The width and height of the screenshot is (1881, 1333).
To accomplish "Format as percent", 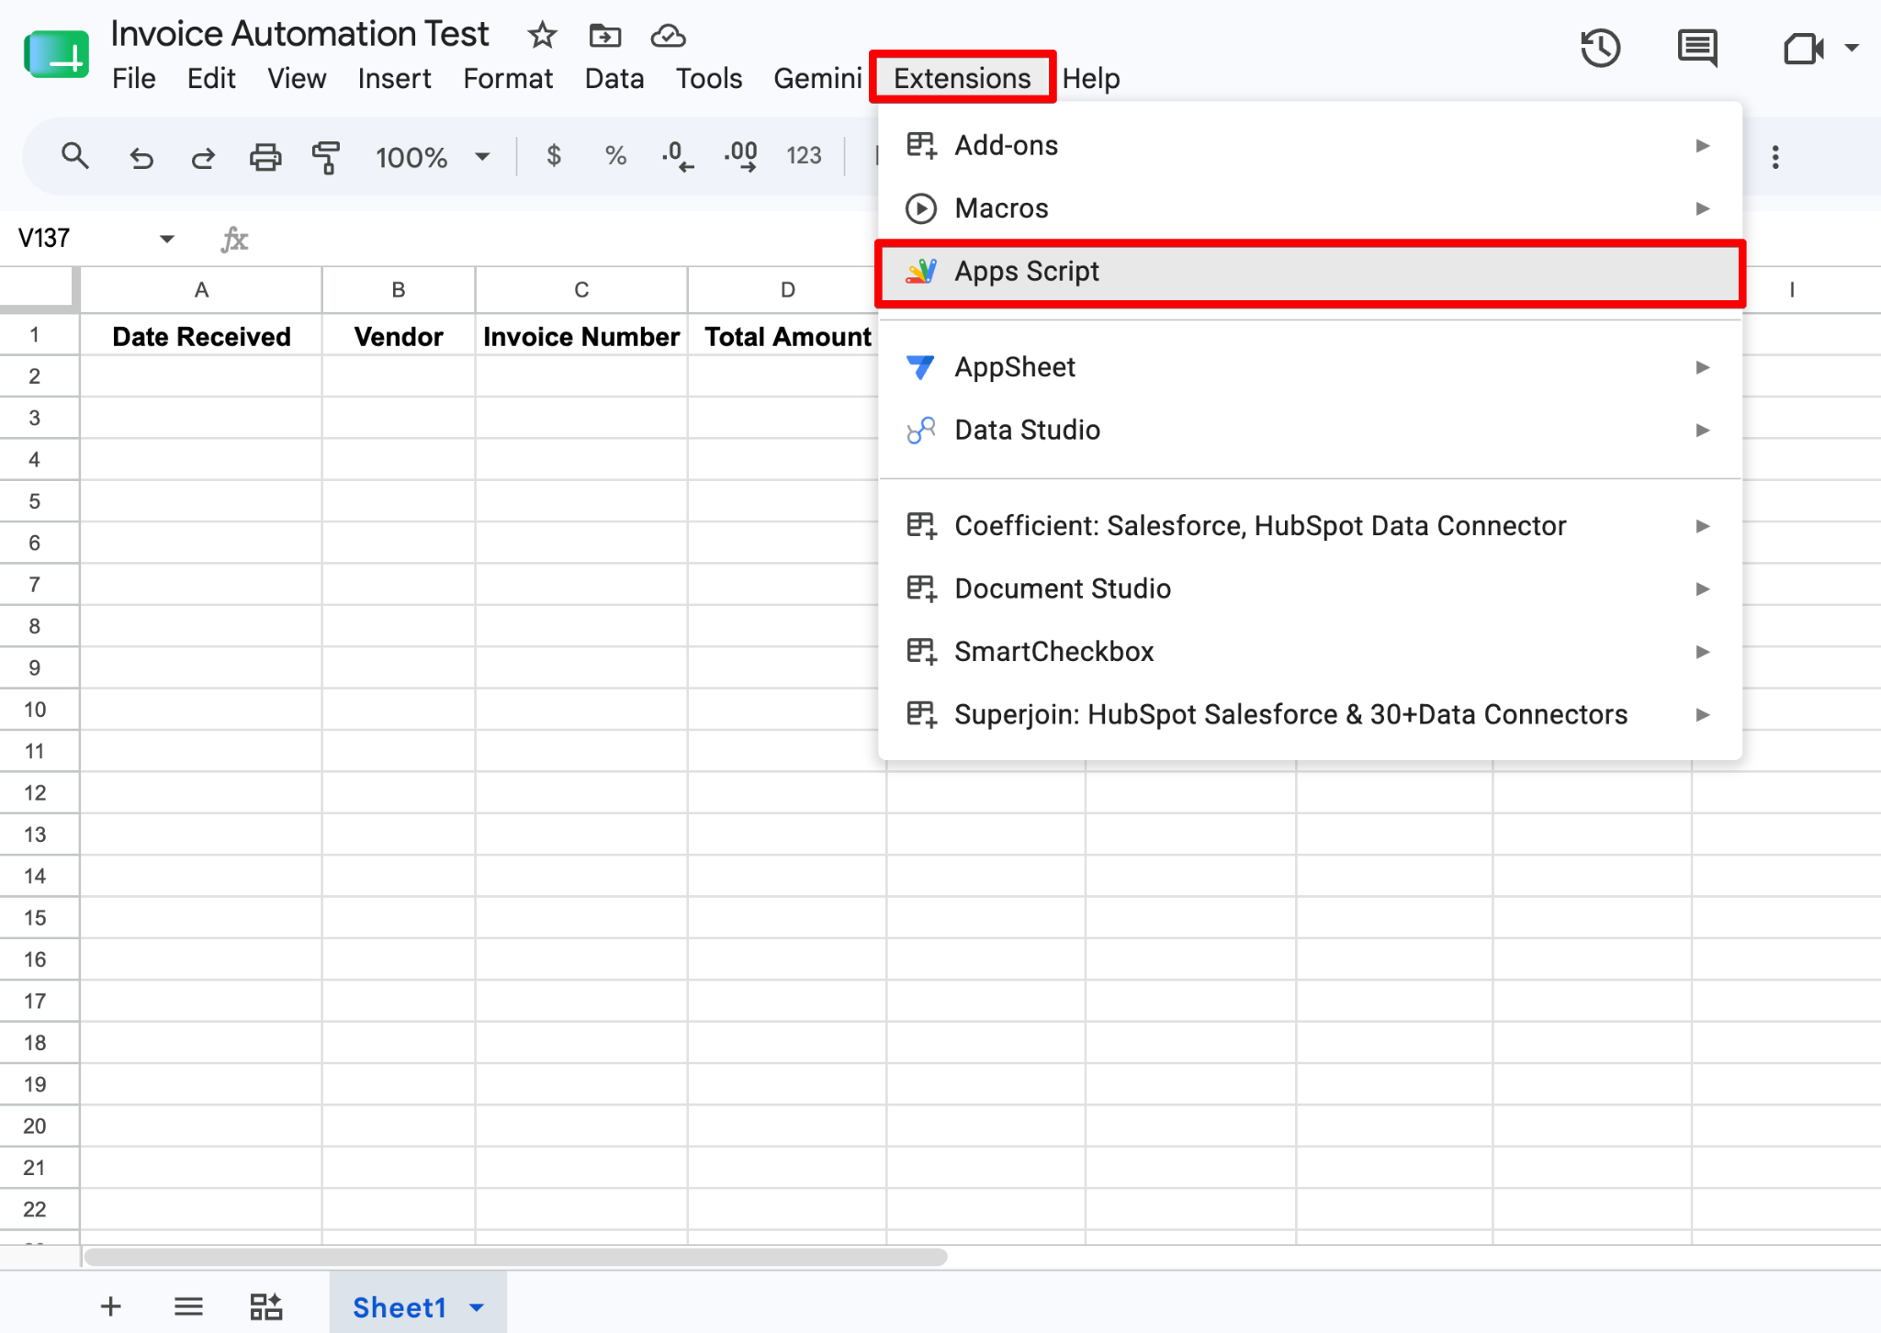I will pyautogui.click(x=615, y=156).
